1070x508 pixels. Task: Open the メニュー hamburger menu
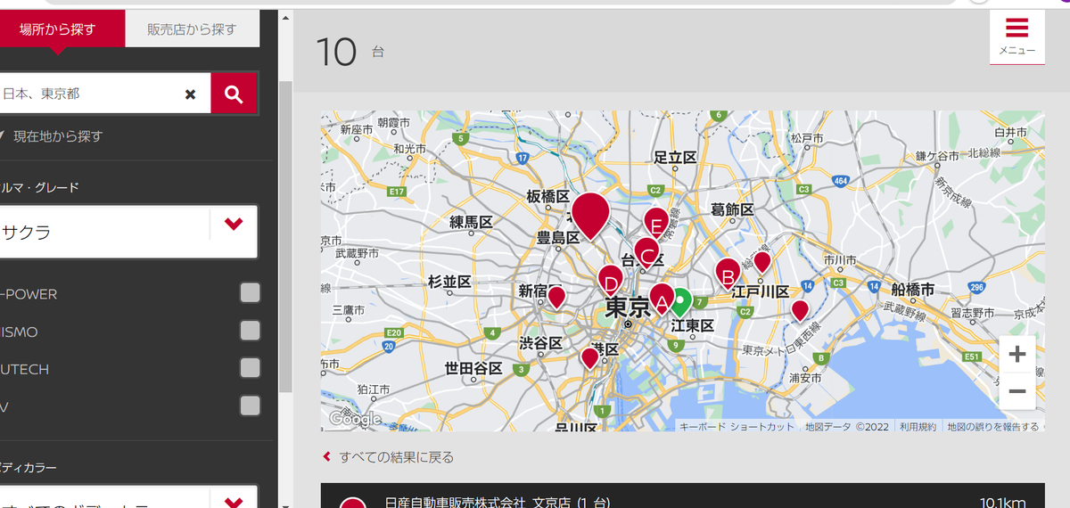[1017, 36]
